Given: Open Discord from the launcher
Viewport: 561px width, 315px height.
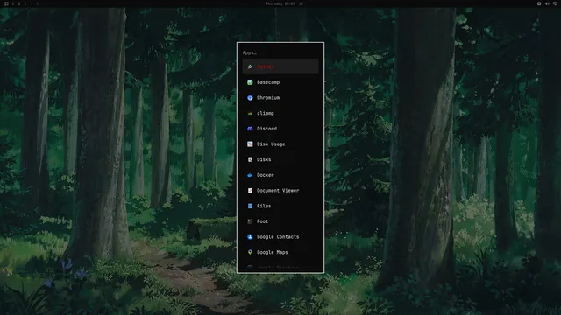Looking at the screenshot, I should pyautogui.click(x=280, y=129).
